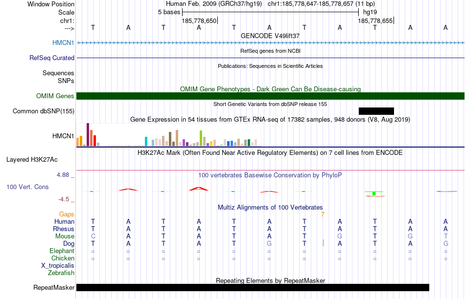Click the Human Feb. 2009 (GRCh37/hg19) text
465x299 pixels.
tap(214, 4)
